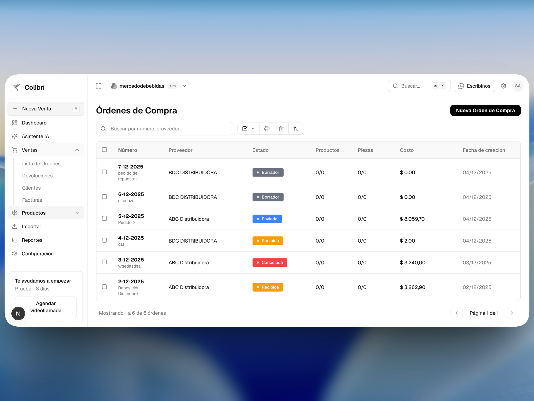This screenshot has width=534, height=401.
Task: Go to Lista de Ordenes
Action: coord(41,164)
